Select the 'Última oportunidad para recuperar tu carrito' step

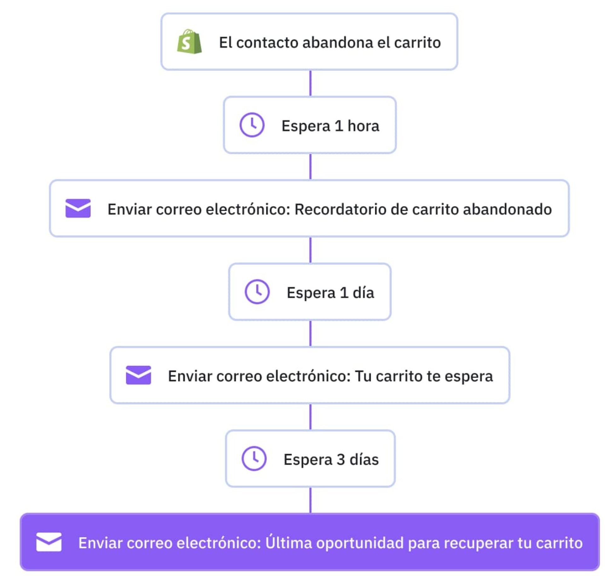coord(330,543)
